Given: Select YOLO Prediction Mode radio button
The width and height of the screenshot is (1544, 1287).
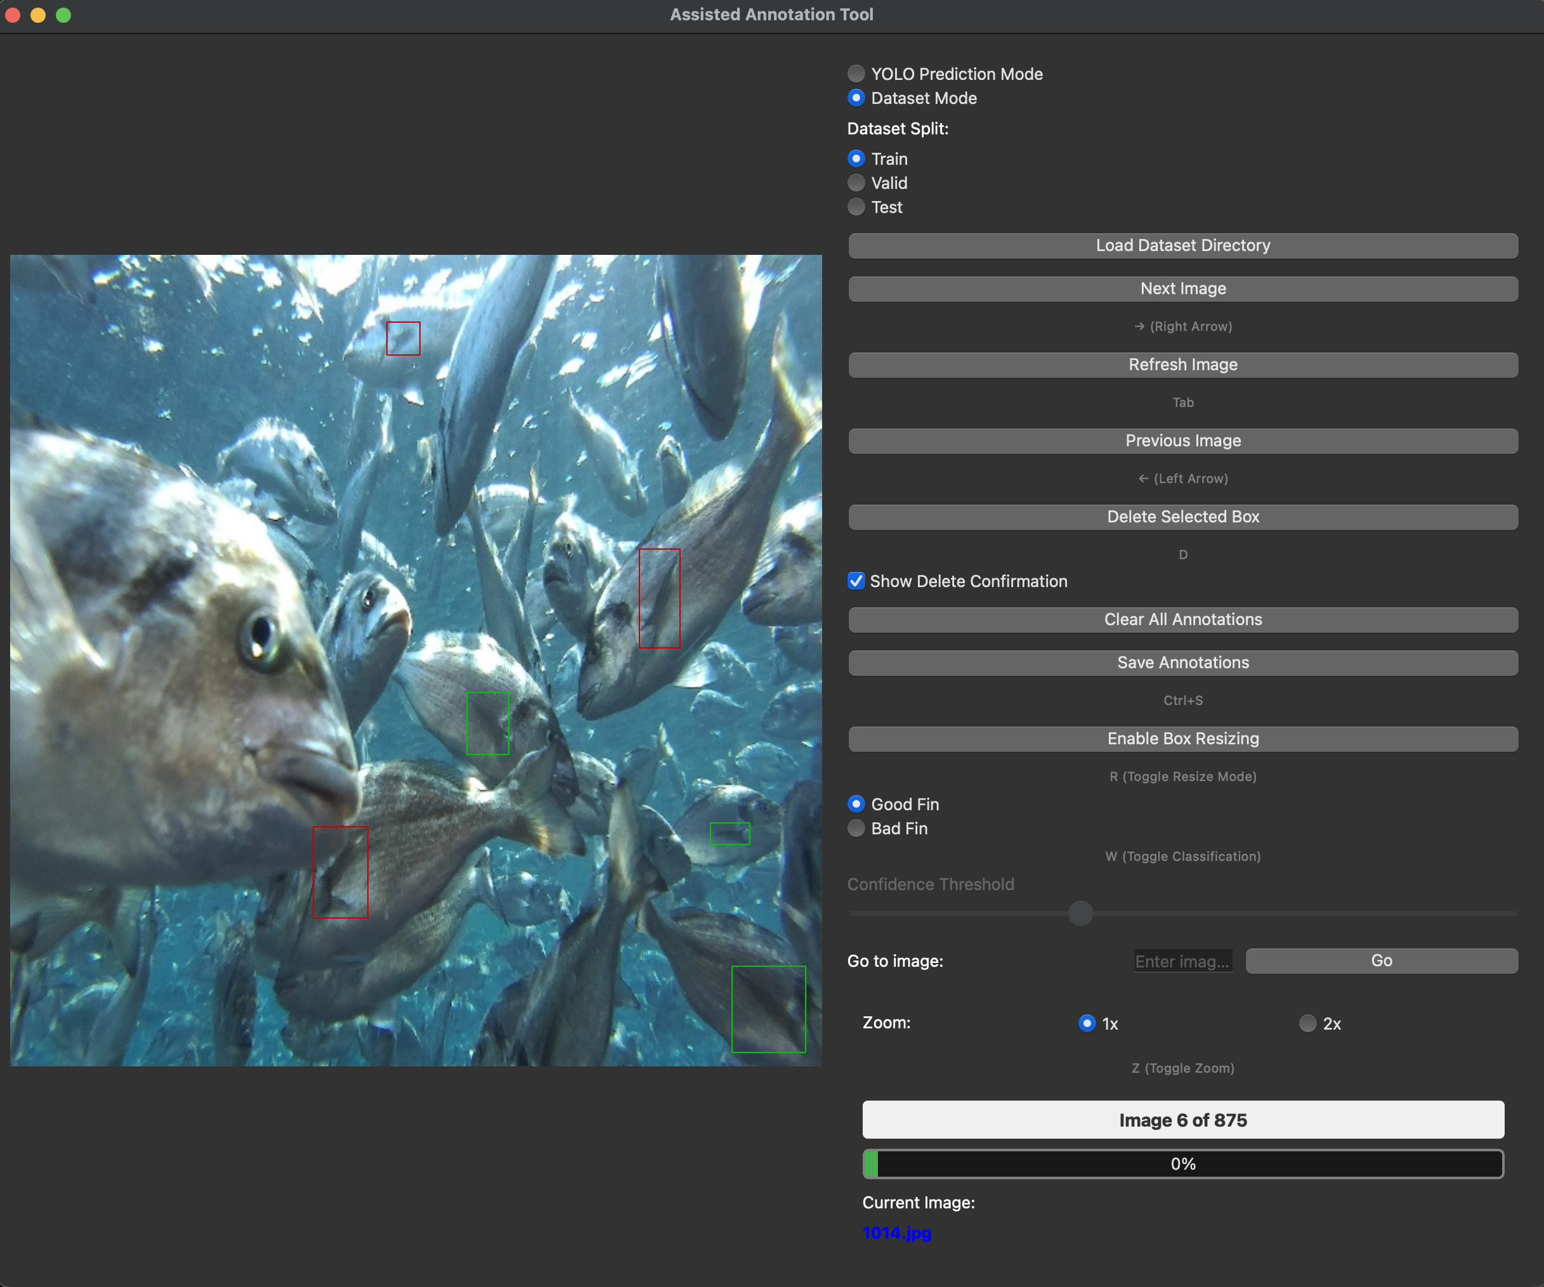Looking at the screenshot, I should pos(856,74).
